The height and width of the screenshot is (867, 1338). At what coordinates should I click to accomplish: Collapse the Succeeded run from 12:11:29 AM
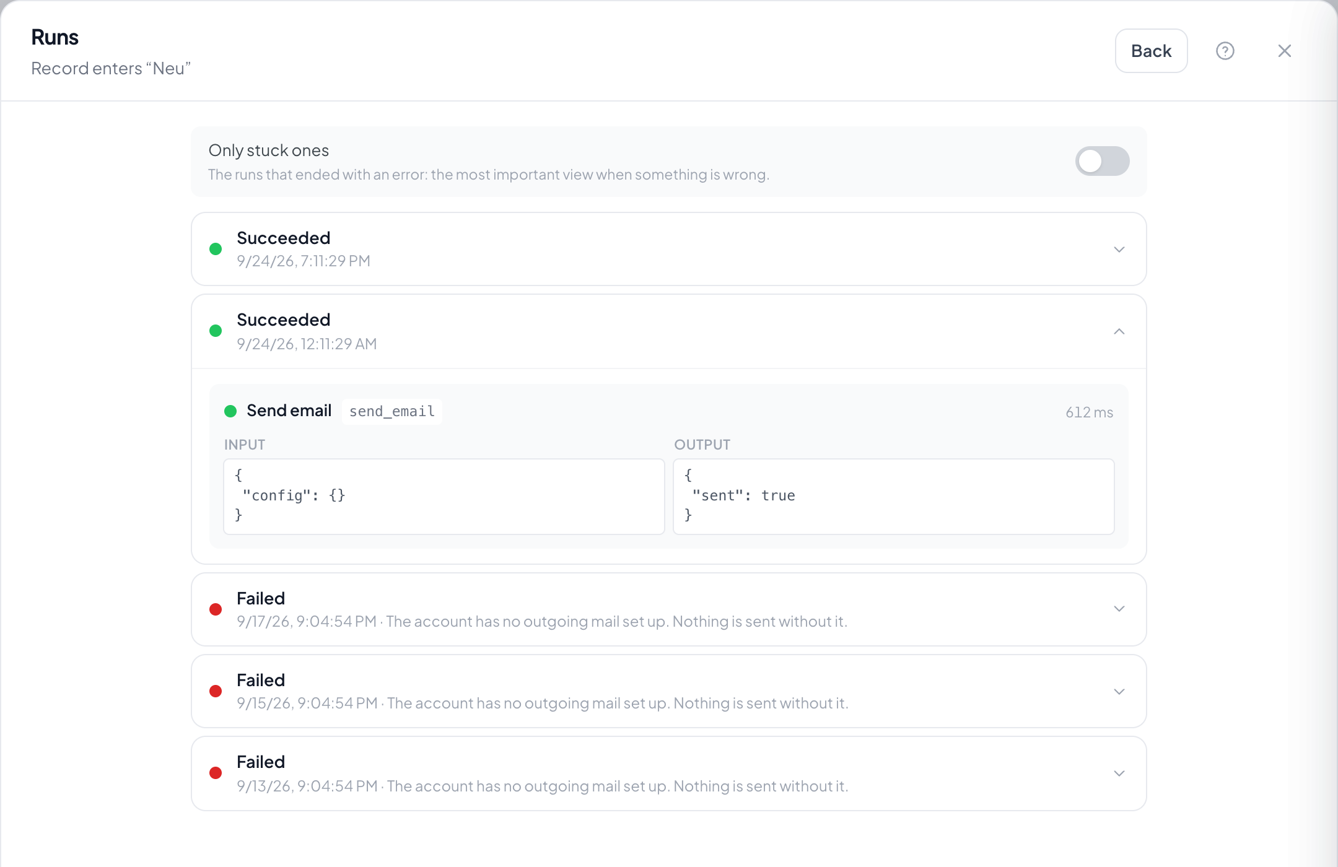tap(668, 331)
